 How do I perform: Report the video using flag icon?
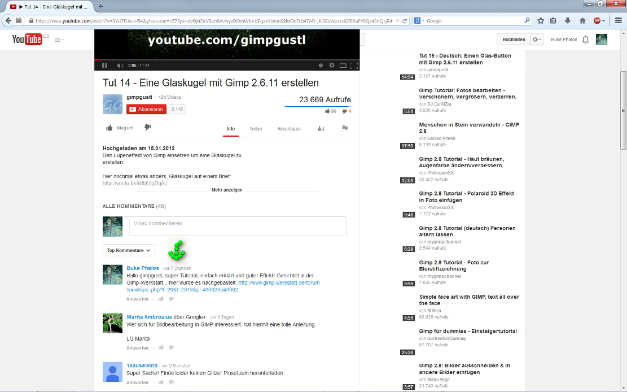[x=344, y=128]
